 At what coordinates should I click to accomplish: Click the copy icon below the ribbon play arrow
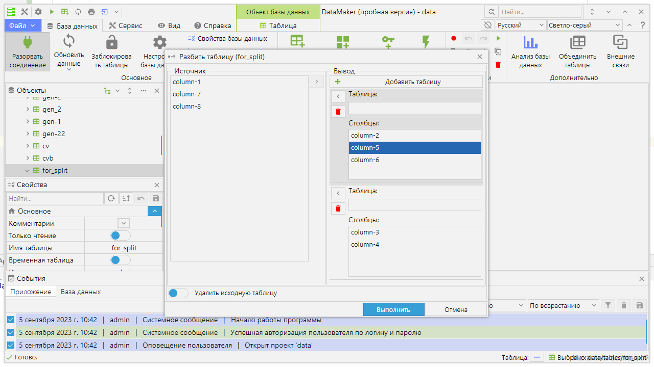pyautogui.click(x=498, y=51)
